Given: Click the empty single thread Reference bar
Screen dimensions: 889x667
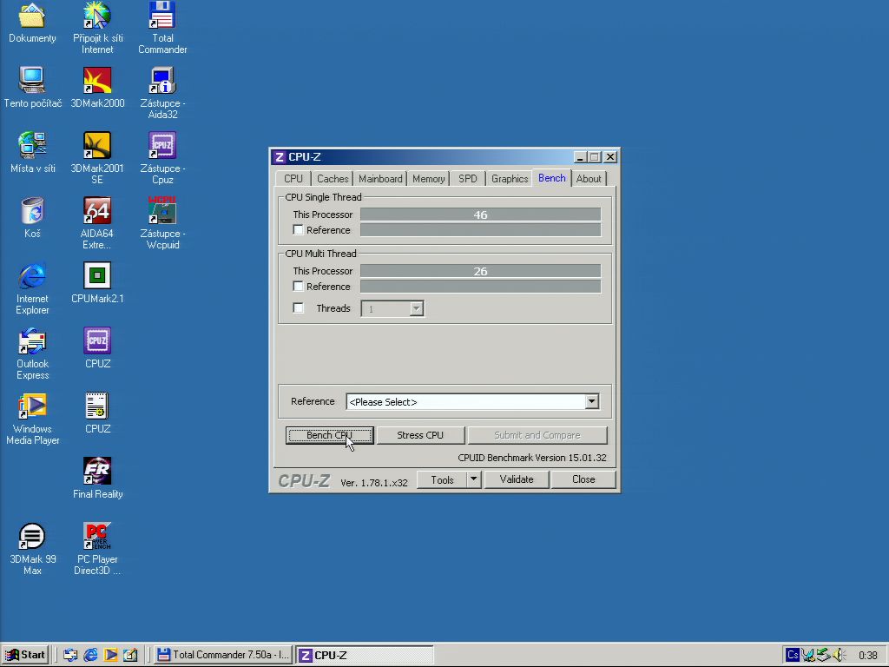Looking at the screenshot, I should click(480, 229).
